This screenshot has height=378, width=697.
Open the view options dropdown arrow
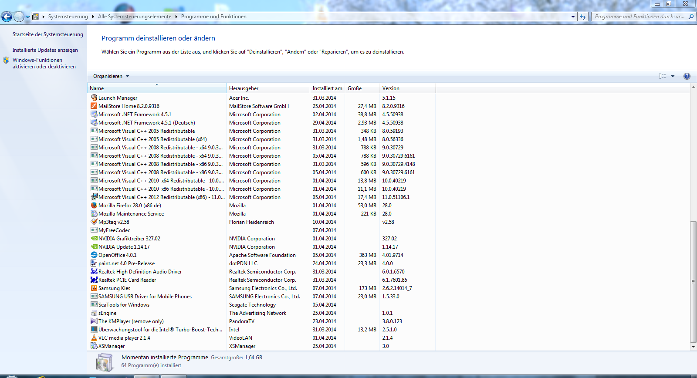point(673,76)
